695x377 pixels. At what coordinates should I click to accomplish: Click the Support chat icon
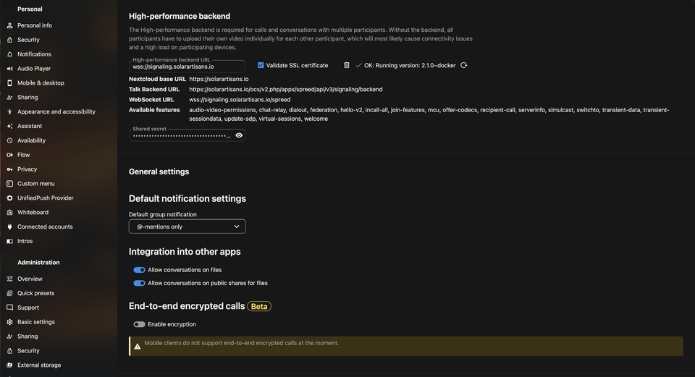click(9, 308)
